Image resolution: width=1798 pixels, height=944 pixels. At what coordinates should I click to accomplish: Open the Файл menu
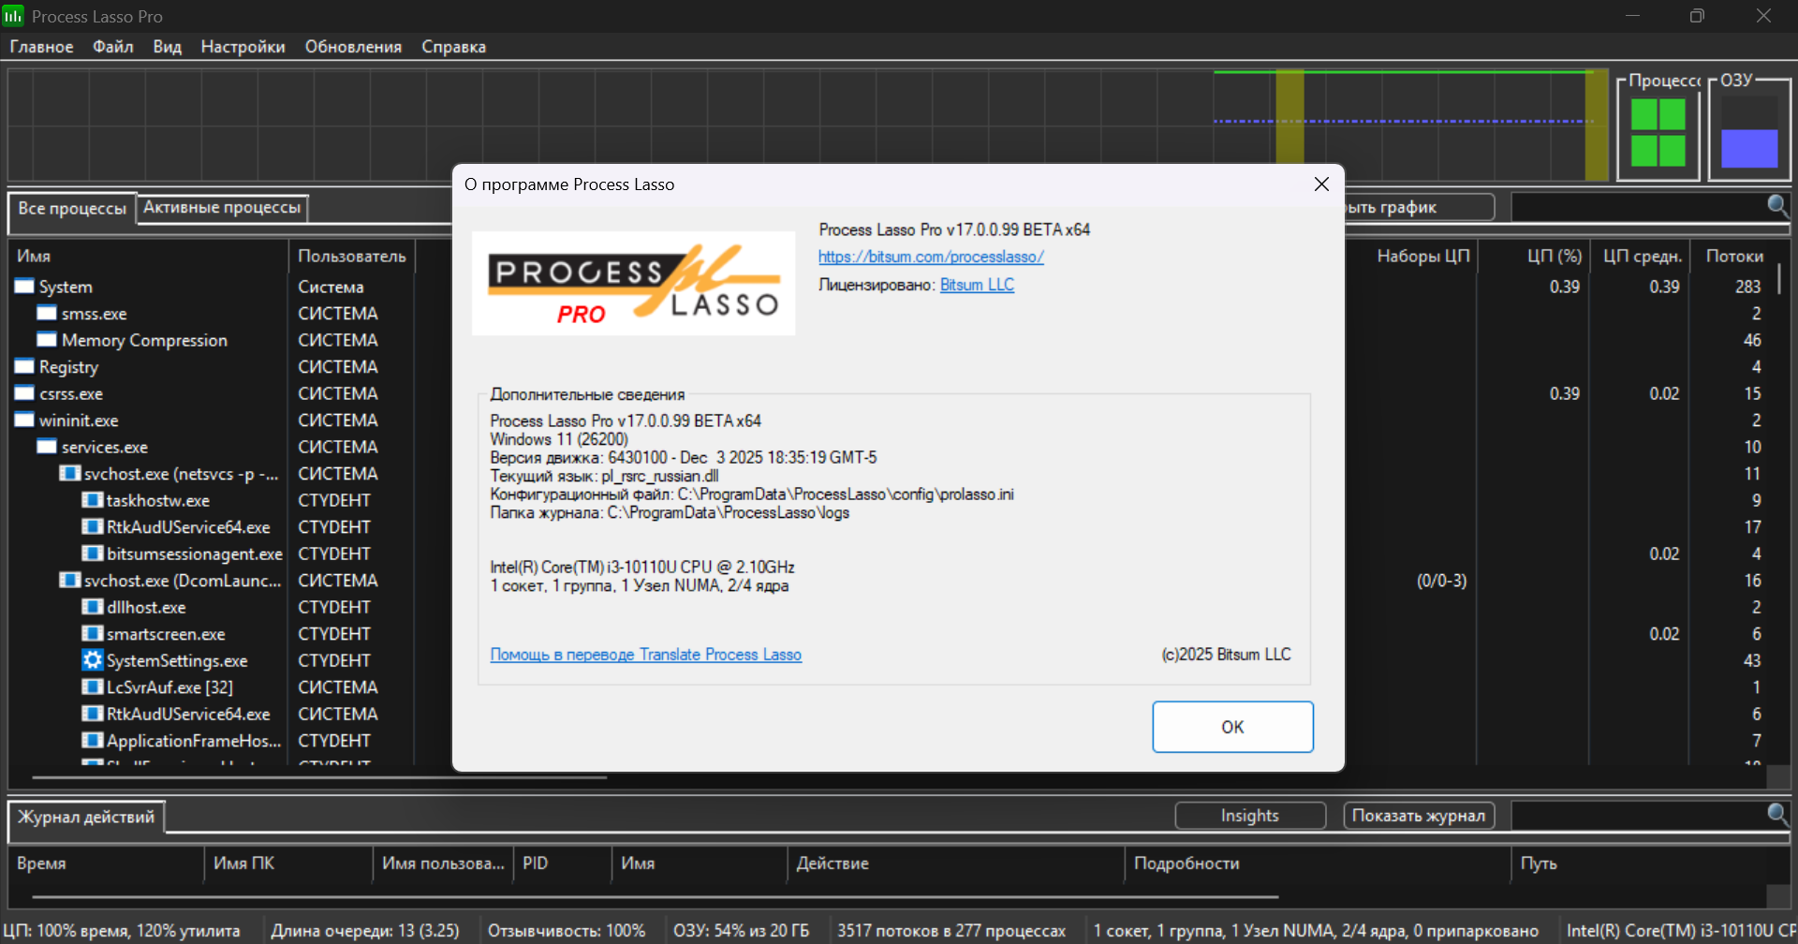[112, 47]
